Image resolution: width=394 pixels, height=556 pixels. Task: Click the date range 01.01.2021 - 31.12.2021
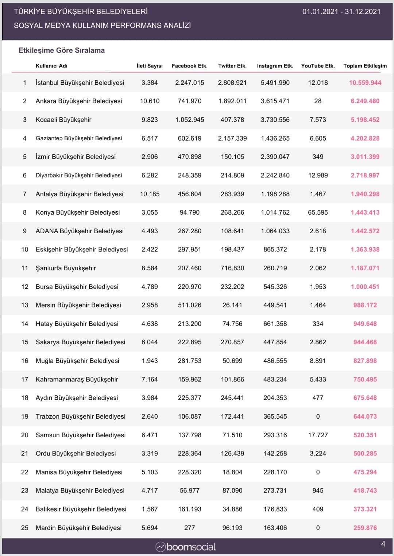[341, 11]
